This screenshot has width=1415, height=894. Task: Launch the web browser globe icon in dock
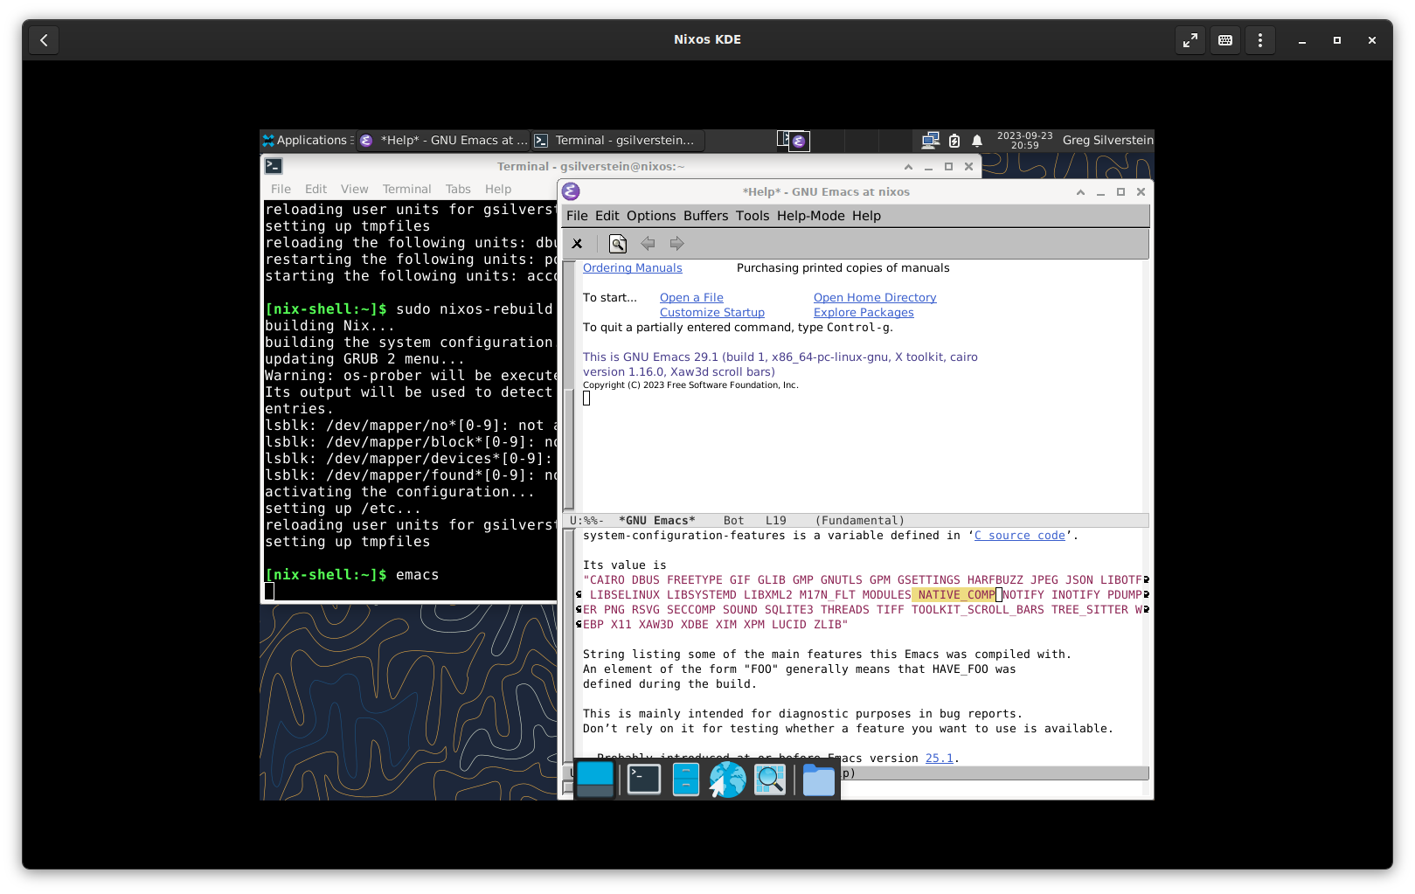click(x=727, y=780)
